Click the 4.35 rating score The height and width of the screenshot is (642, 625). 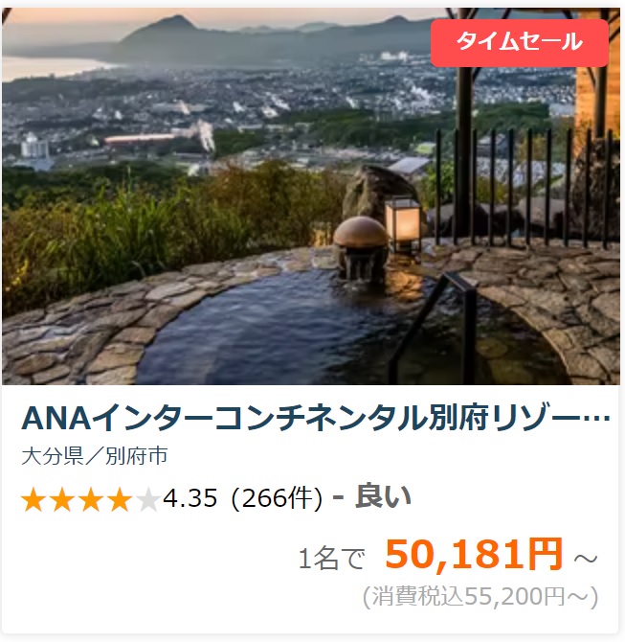click(190, 498)
